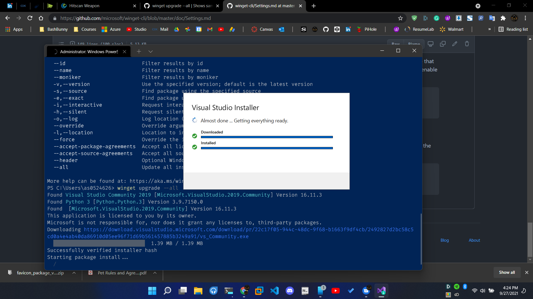The height and width of the screenshot is (299, 533).
Task: Bookmark this page with the star icon
Action: tap(401, 18)
